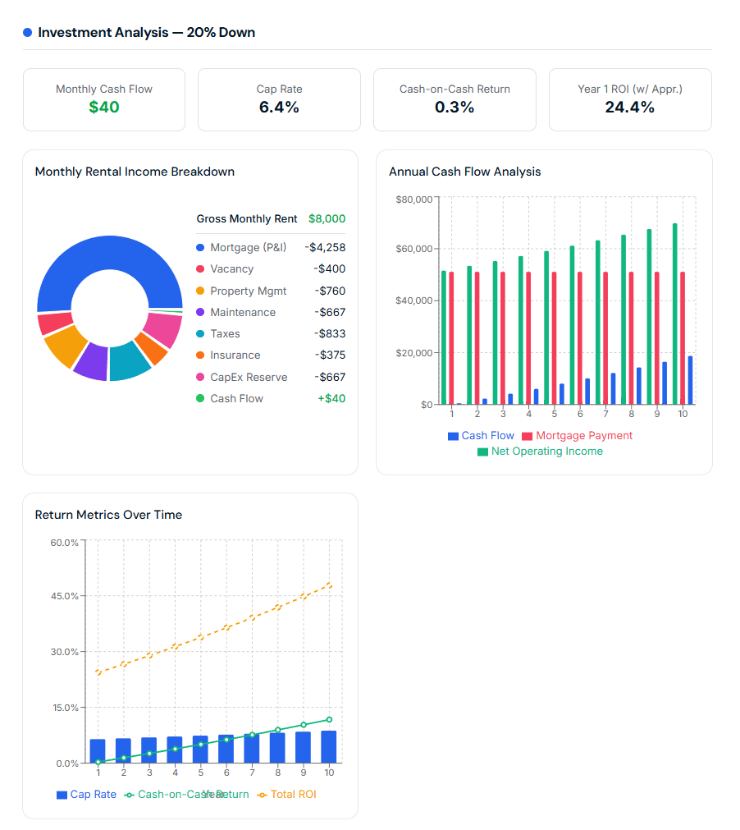Select the blue Mortgage (P&I) legend dot
Screen dimensions: 740x830
coord(199,247)
